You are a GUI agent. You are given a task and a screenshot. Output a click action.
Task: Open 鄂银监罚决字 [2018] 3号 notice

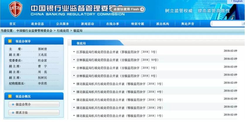click(120, 100)
